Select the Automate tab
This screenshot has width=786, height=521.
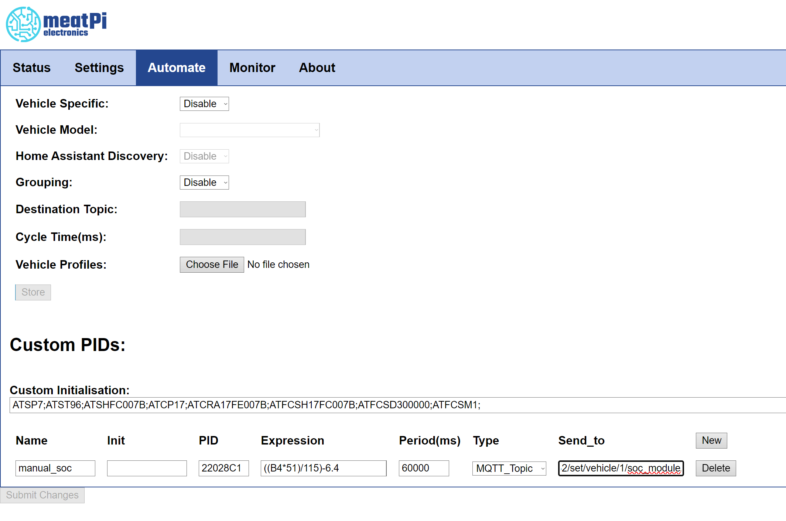(x=177, y=68)
